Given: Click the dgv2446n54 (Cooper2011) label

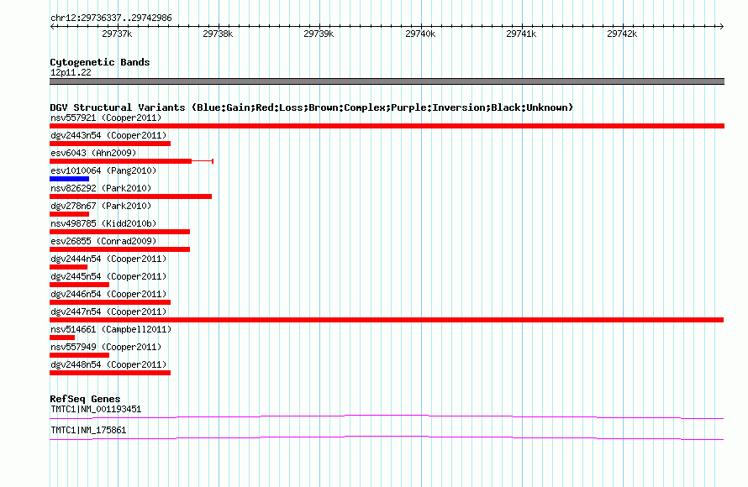Looking at the screenshot, I should point(108,294).
